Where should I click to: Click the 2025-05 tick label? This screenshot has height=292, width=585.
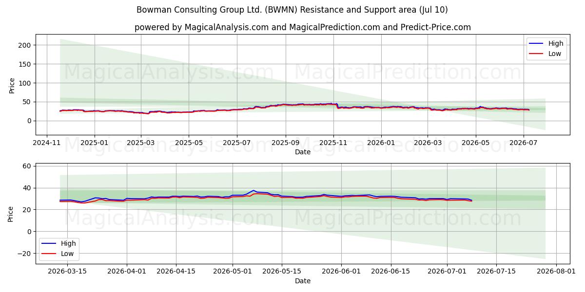point(189,143)
